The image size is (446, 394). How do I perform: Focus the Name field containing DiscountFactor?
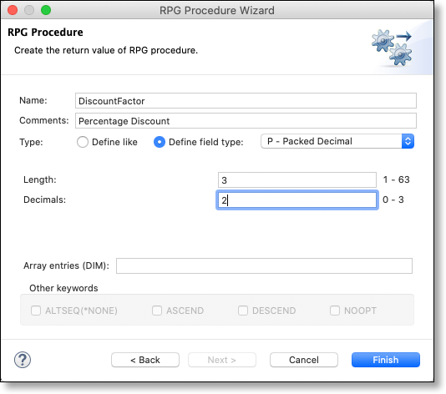(246, 101)
